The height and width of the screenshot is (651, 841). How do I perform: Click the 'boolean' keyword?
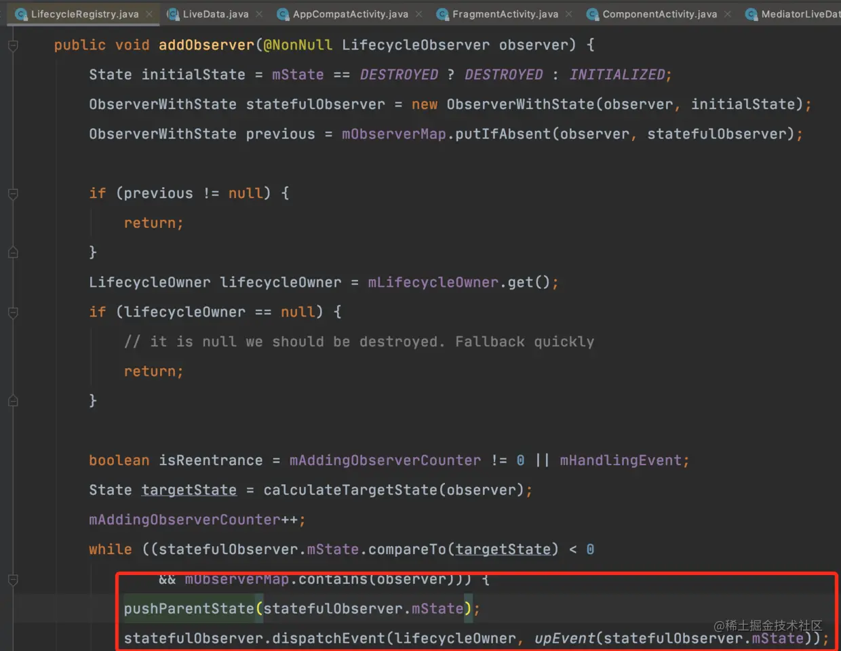pyautogui.click(x=119, y=460)
